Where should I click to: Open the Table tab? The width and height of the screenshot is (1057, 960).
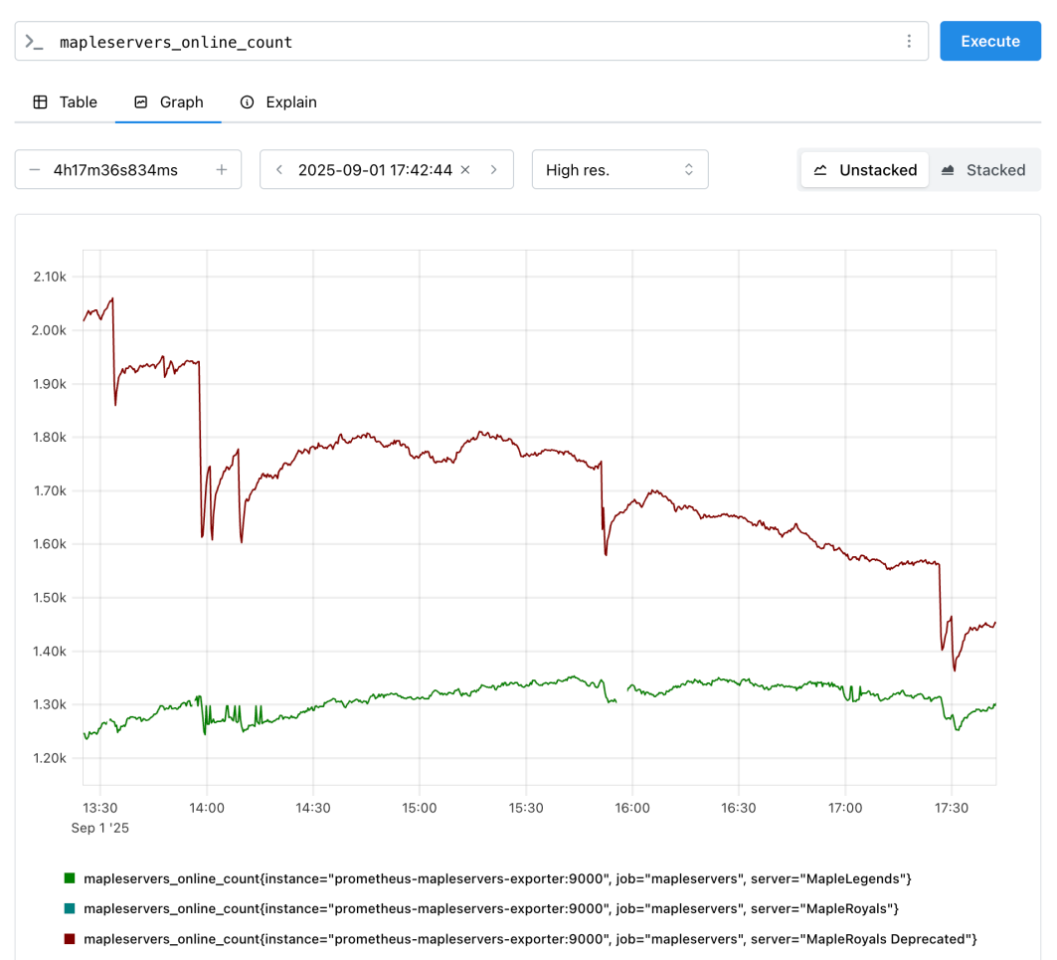[x=66, y=102]
